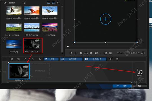Take a snapshot with camera icon
The image size is (152, 101).
point(105,53)
